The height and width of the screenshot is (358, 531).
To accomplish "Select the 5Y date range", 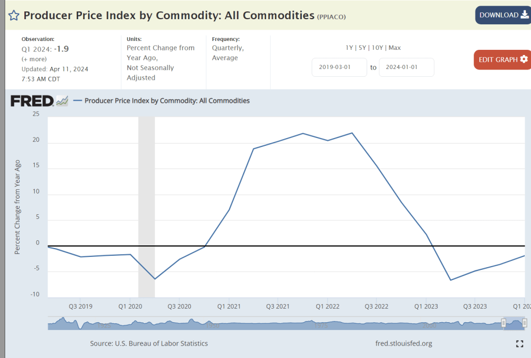I will pyautogui.click(x=363, y=48).
